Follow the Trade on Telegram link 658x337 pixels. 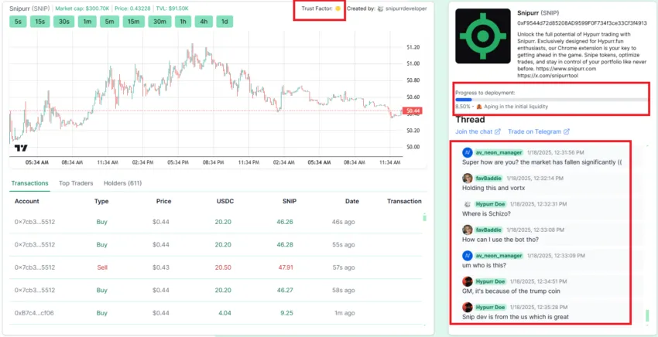(535, 131)
